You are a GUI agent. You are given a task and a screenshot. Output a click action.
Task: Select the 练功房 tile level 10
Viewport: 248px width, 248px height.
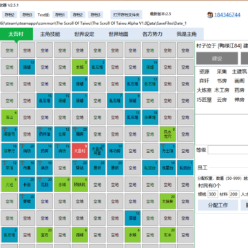tap(115, 151)
